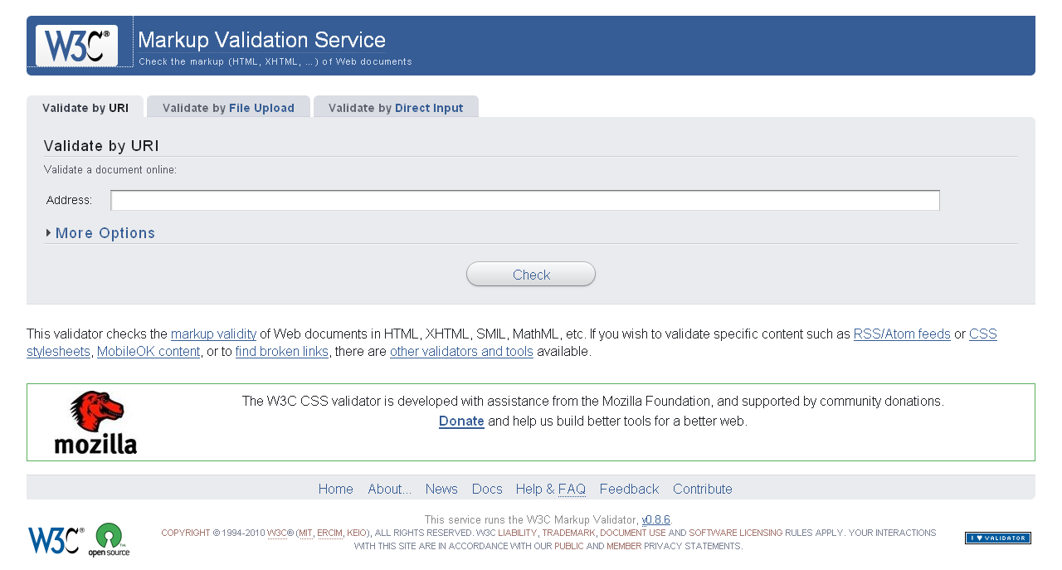Click the W3C logo in the footer
Image resolution: width=1062 pixels, height=570 pixels.
coord(56,539)
